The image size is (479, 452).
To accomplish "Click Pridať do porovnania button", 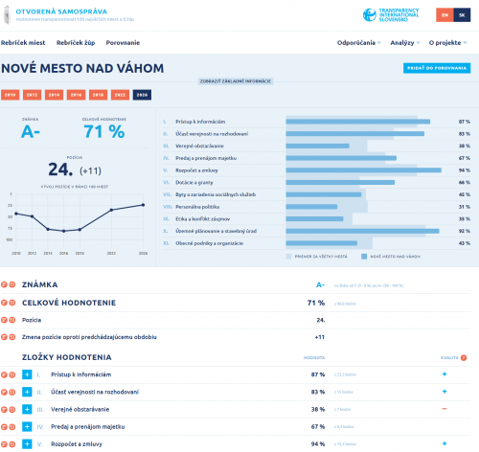I will coord(437,68).
